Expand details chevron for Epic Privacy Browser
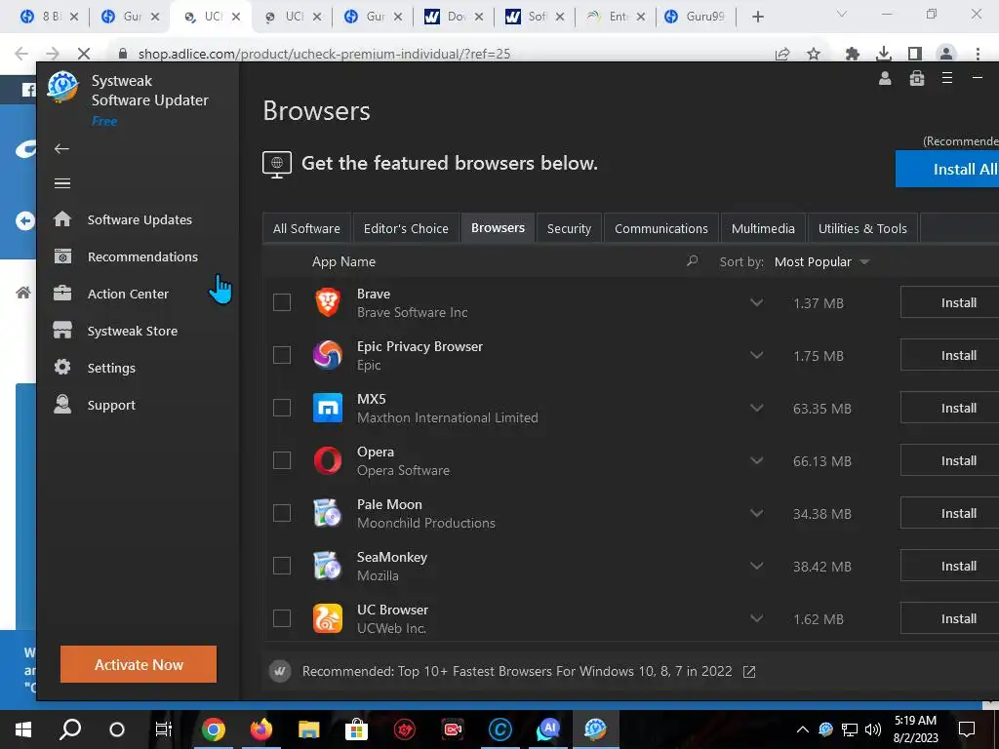Image resolution: width=999 pixels, height=749 pixels. [756, 355]
